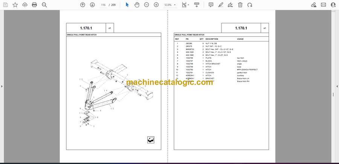This screenshot has height=164, width=339.
Task: Zoom in with plus button
Action: [156, 5]
